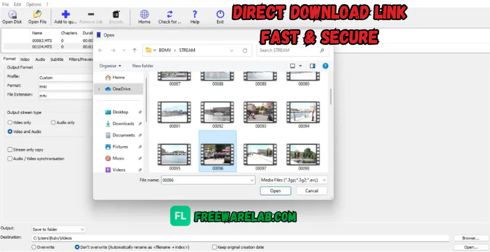This screenshot has width=490, height=252.
Task: Click the Browse... destination button
Action: pos(471,238)
